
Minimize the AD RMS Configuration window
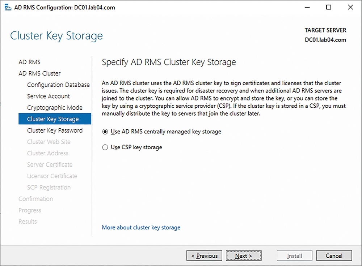[307, 7]
